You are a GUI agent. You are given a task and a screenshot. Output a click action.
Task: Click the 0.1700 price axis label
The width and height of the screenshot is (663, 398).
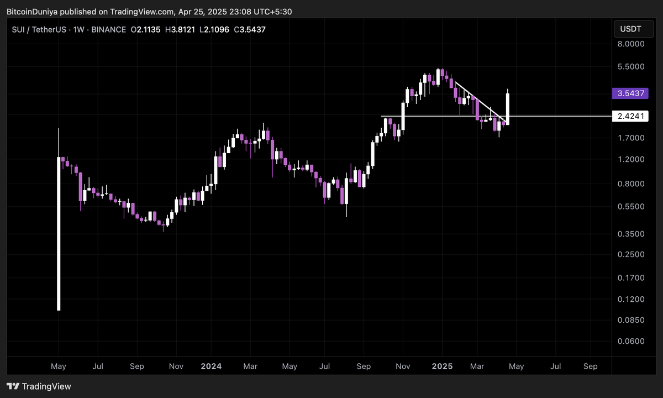coord(630,277)
